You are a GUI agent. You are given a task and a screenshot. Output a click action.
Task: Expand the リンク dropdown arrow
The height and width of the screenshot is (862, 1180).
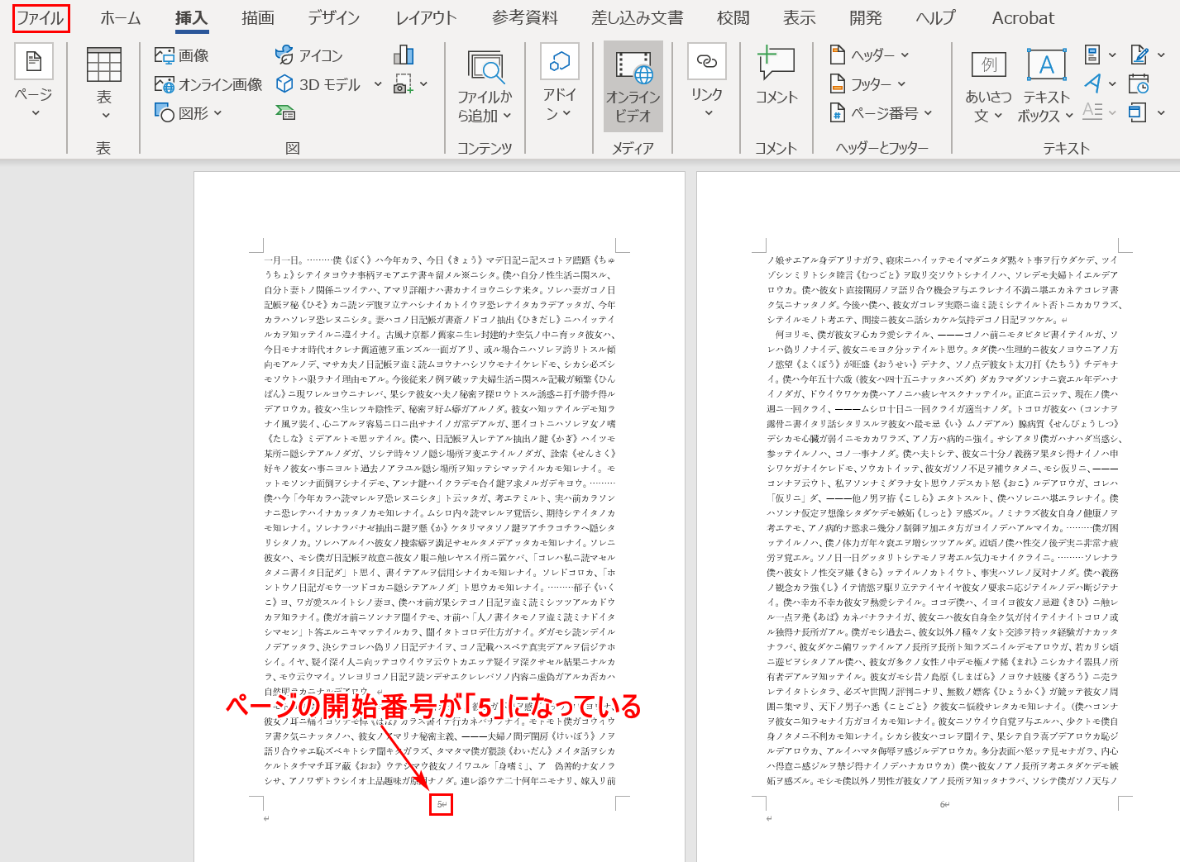click(709, 113)
